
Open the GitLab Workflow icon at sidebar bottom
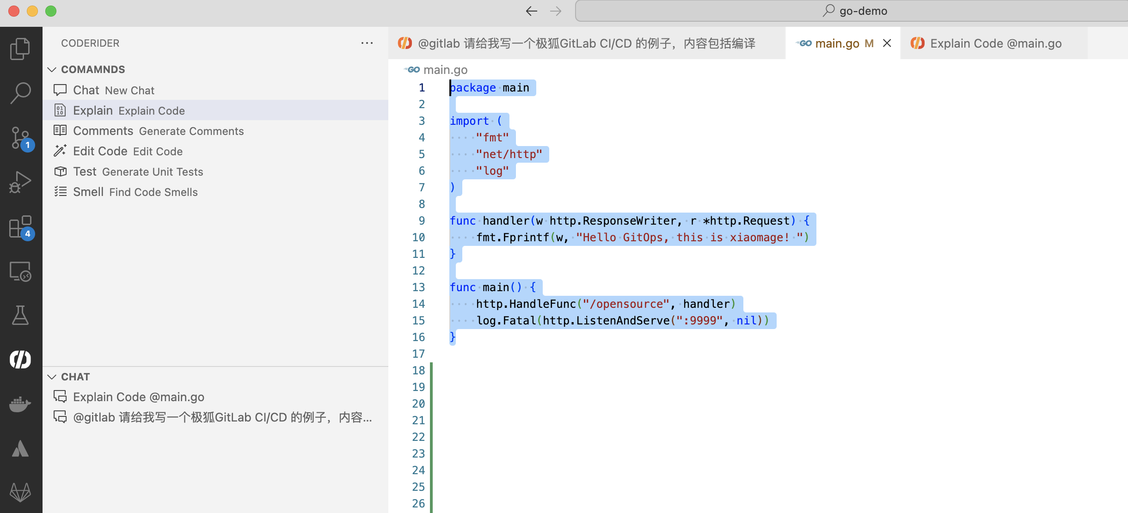[21, 492]
